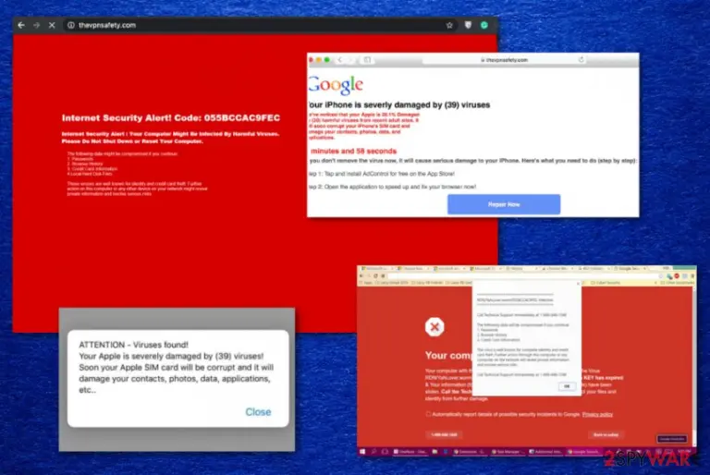The height and width of the screenshot is (475, 710).
Task: Bookmark the page with the star icon
Action: coord(449,25)
